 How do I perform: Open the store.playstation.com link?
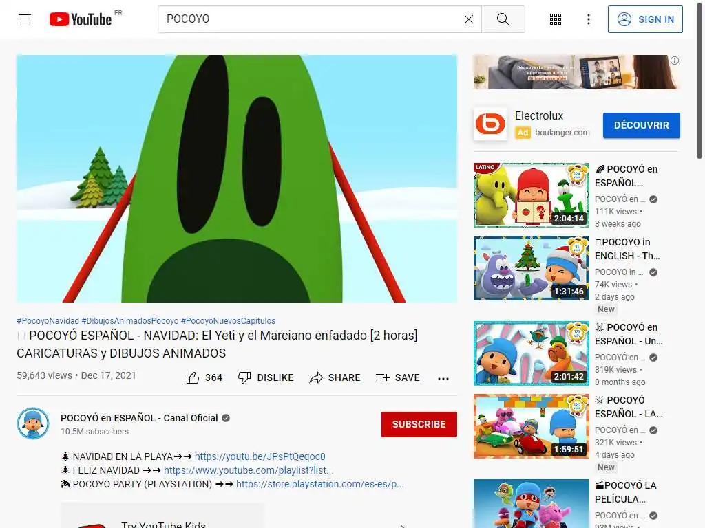point(320,484)
